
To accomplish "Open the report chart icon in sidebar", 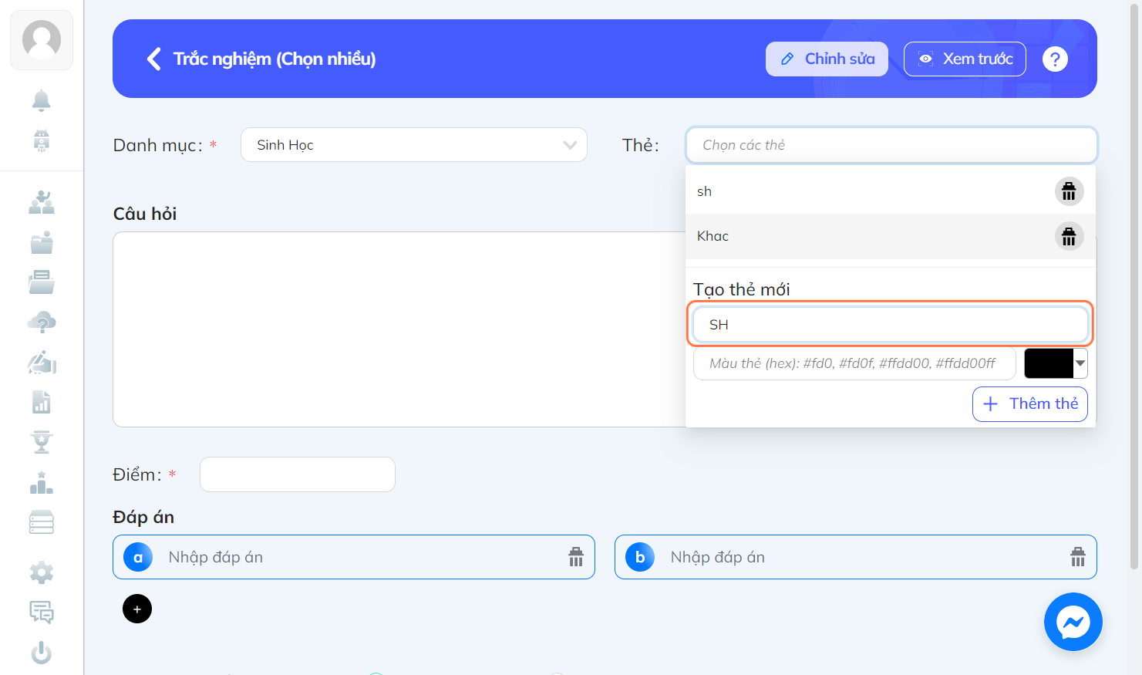I will 42,402.
